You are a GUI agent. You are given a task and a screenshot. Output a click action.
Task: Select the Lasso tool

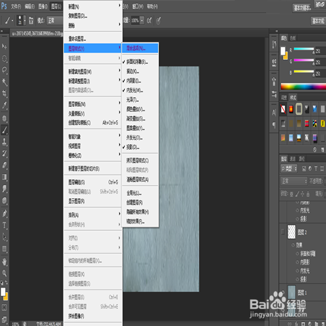pyautogui.click(x=4, y=70)
